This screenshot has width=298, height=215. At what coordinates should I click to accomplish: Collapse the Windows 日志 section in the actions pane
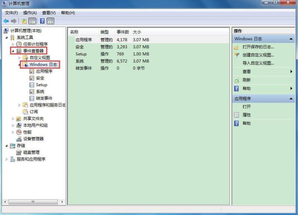coord(291,39)
